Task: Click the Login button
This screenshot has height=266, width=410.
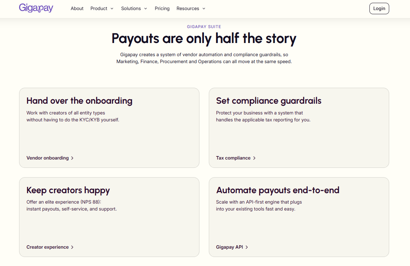Action: (x=379, y=8)
